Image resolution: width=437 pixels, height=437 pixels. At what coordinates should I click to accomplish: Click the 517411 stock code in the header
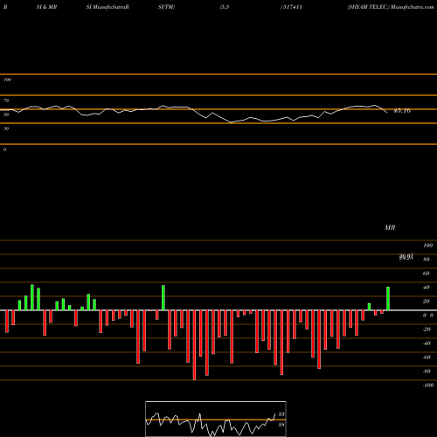292,7
